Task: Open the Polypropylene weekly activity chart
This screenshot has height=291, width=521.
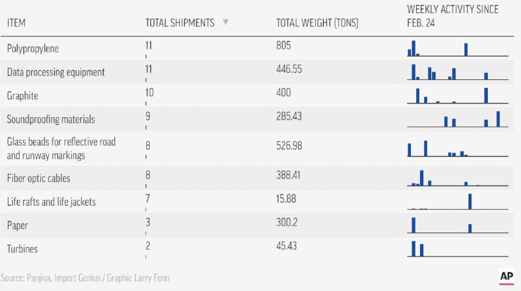Action: tap(455, 49)
